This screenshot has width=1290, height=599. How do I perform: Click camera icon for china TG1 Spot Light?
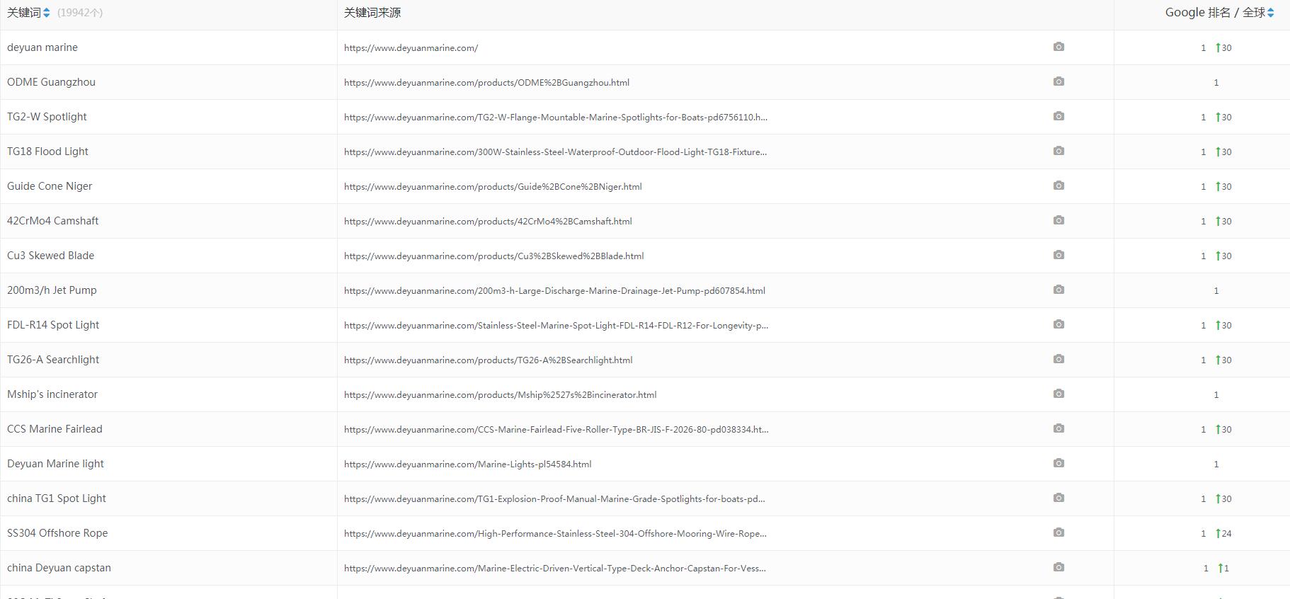1058,498
